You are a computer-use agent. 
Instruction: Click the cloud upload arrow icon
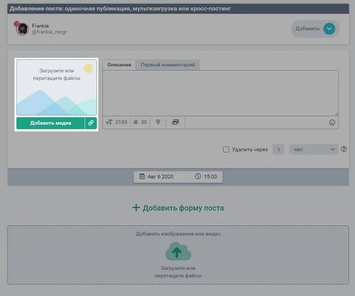(x=178, y=252)
